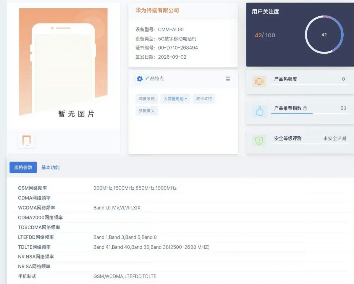Click the NR SA网络频率 row label
This screenshot has width=354, height=284.
click(34, 267)
